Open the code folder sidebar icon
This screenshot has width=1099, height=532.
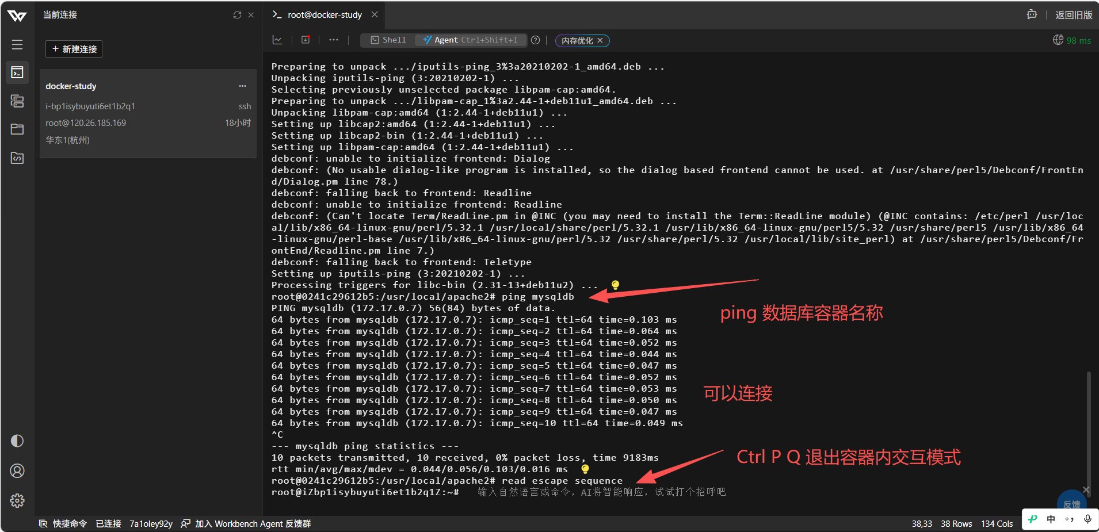point(17,158)
